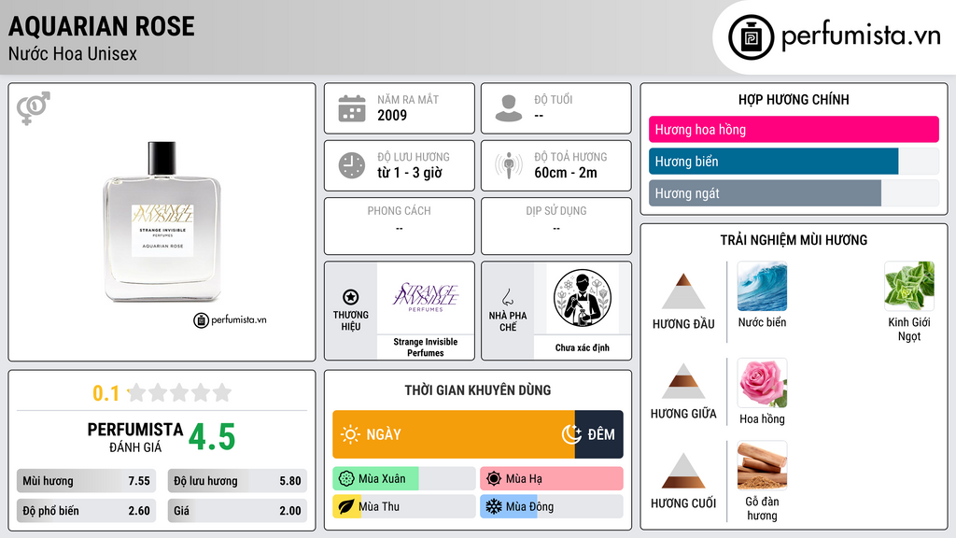The image size is (956, 538).
Task: Click the star badge brand icon
Action: click(x=351, y=297)
